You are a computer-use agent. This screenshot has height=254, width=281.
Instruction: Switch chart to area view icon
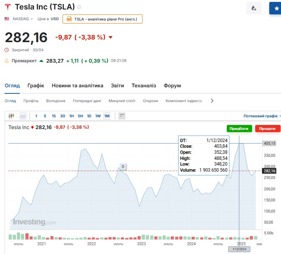(23, 116)
